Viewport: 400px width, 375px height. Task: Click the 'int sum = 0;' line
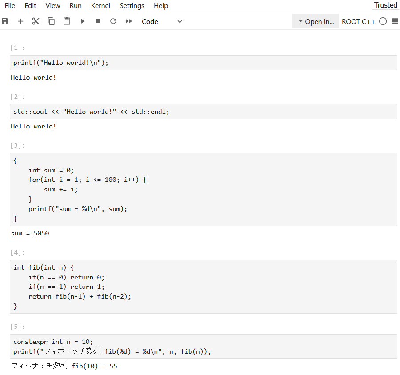[x=51, y=170]
